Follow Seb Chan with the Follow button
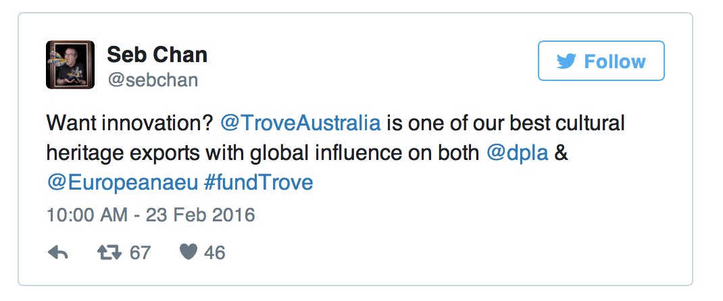Viewport: 723px width, 301px height. pos(601,61)
